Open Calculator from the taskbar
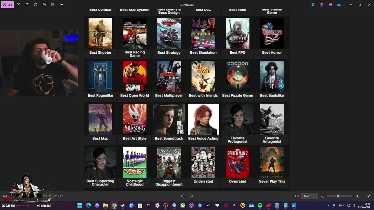374x210 pixels. point(277,205)
